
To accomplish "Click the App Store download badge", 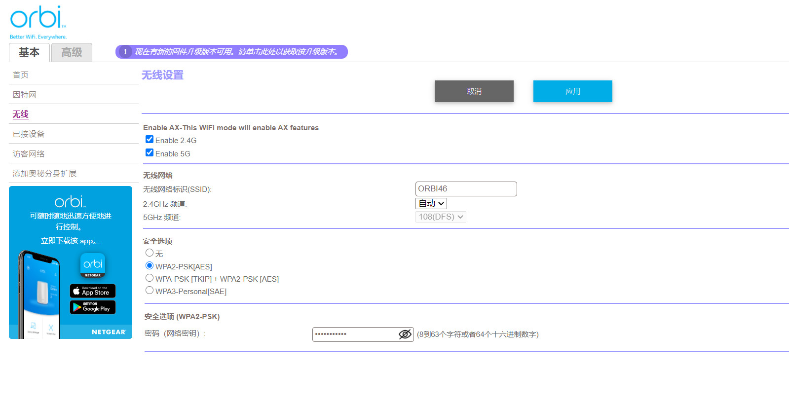I will [93, 291].
